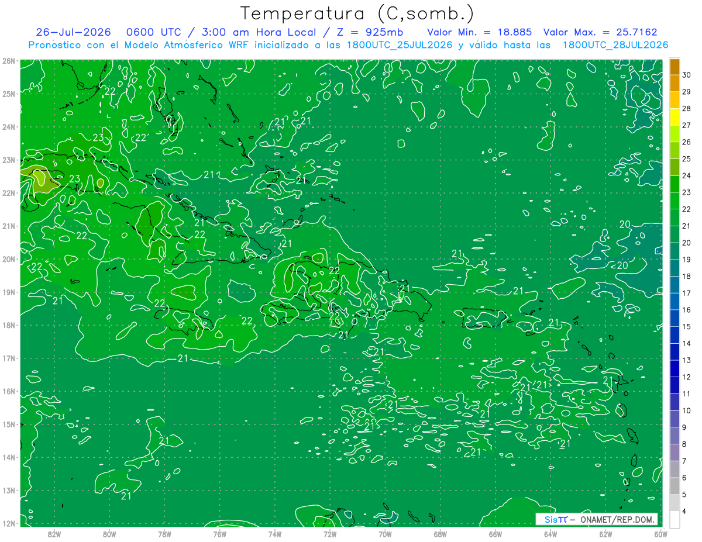Click the '82W' longitude label
This screenshot has width=702, height=542.
[54, 534]
